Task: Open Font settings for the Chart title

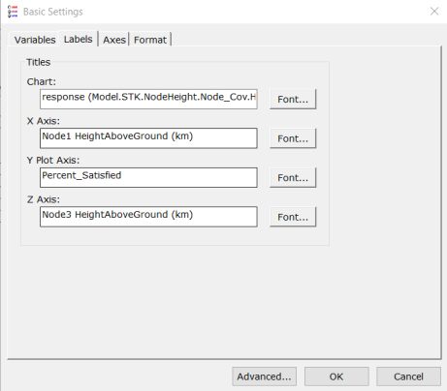Action: 293,99
